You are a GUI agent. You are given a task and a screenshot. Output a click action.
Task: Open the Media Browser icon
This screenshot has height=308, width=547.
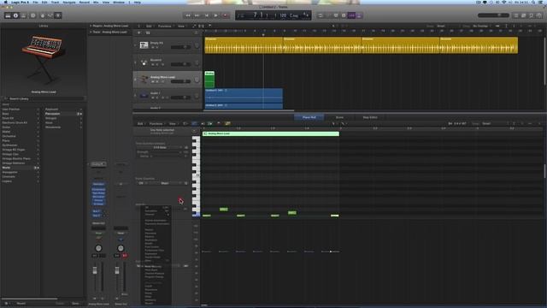539,15
